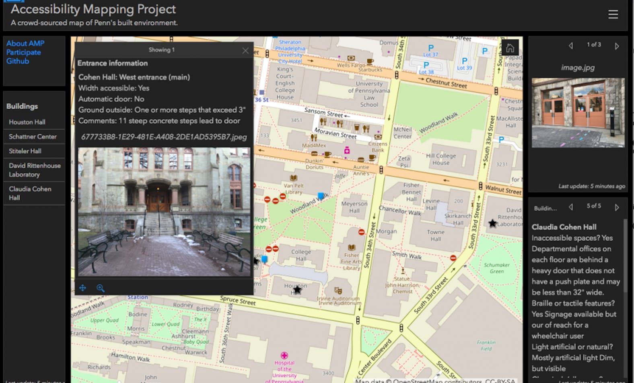Screen dimensions: 634x383
Task: Click the Showing 1 popup title
Action: tap(162, 50)
